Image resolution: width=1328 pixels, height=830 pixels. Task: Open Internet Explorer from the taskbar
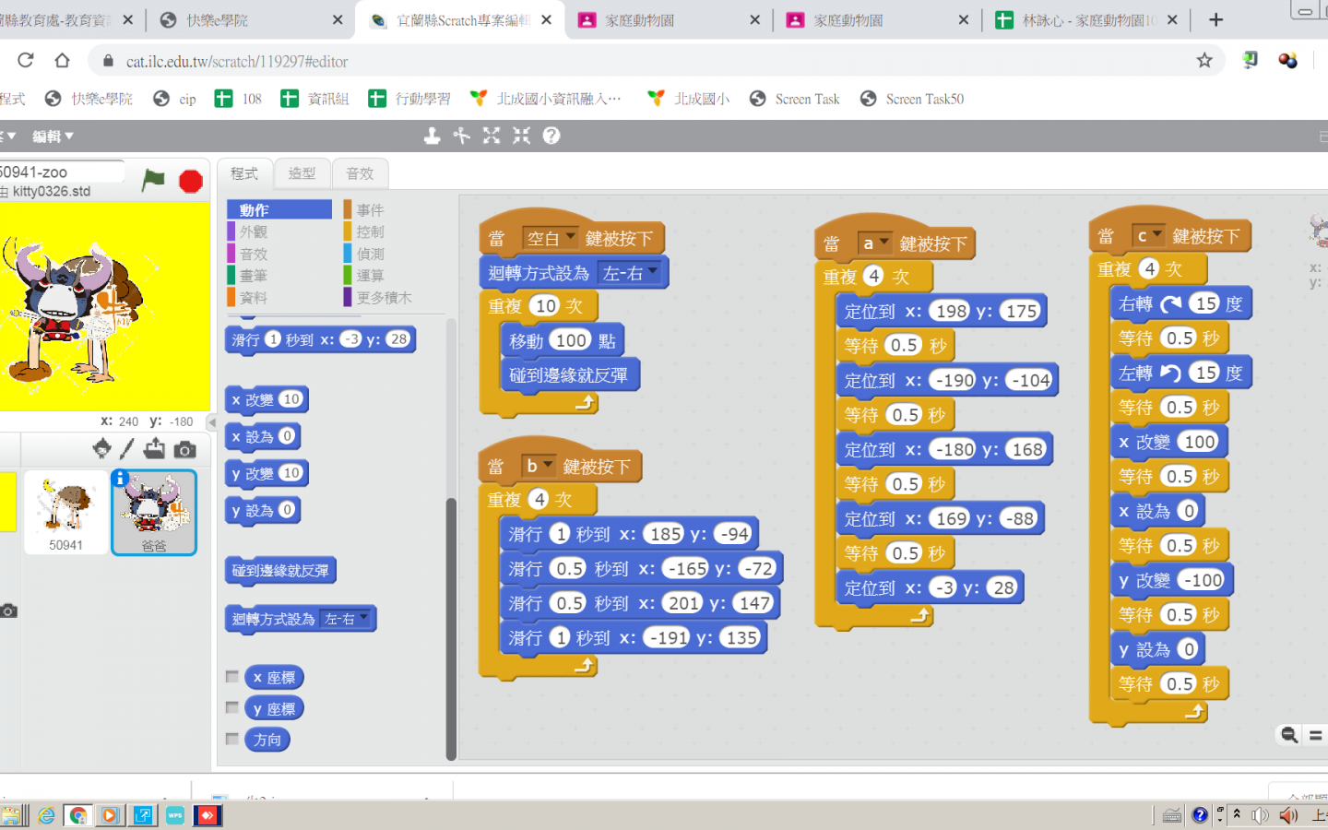tap(46, 815)
